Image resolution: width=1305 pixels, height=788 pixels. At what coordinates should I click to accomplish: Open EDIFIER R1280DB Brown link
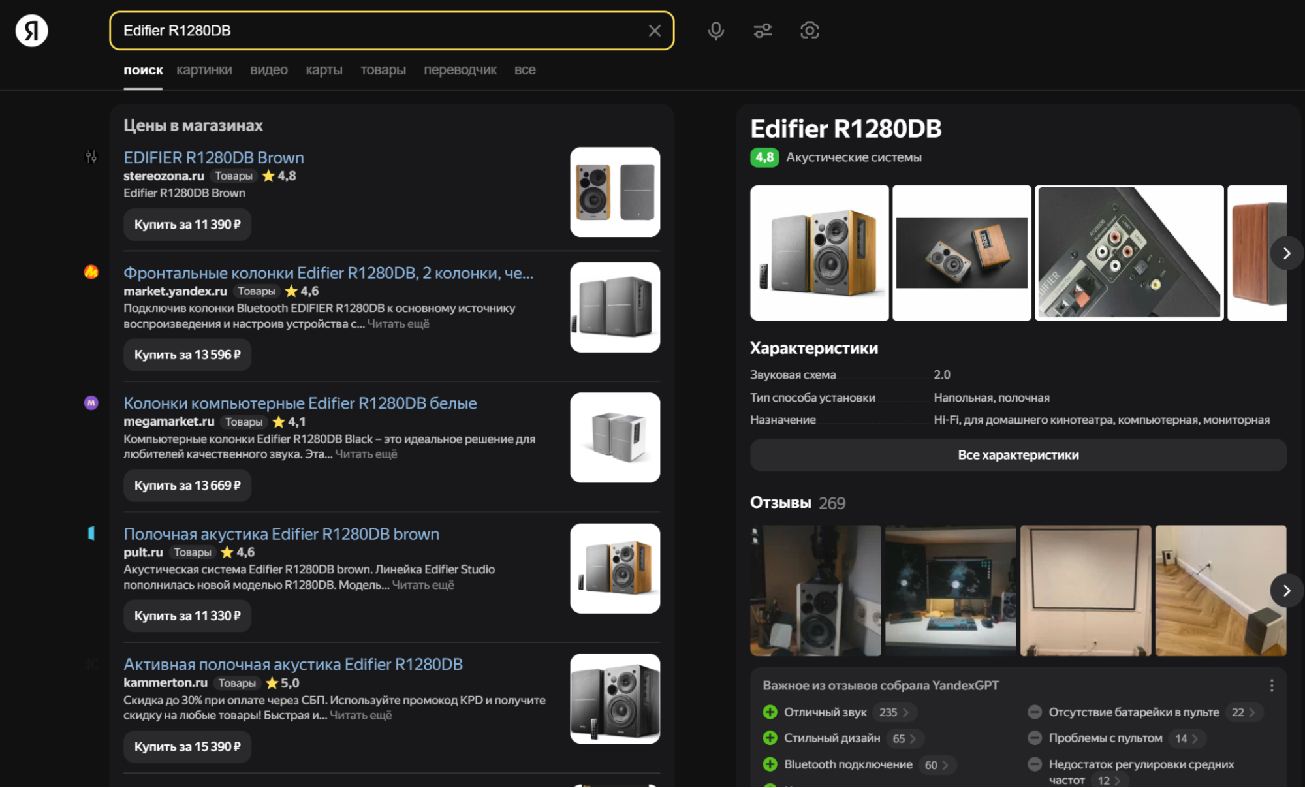213,158
